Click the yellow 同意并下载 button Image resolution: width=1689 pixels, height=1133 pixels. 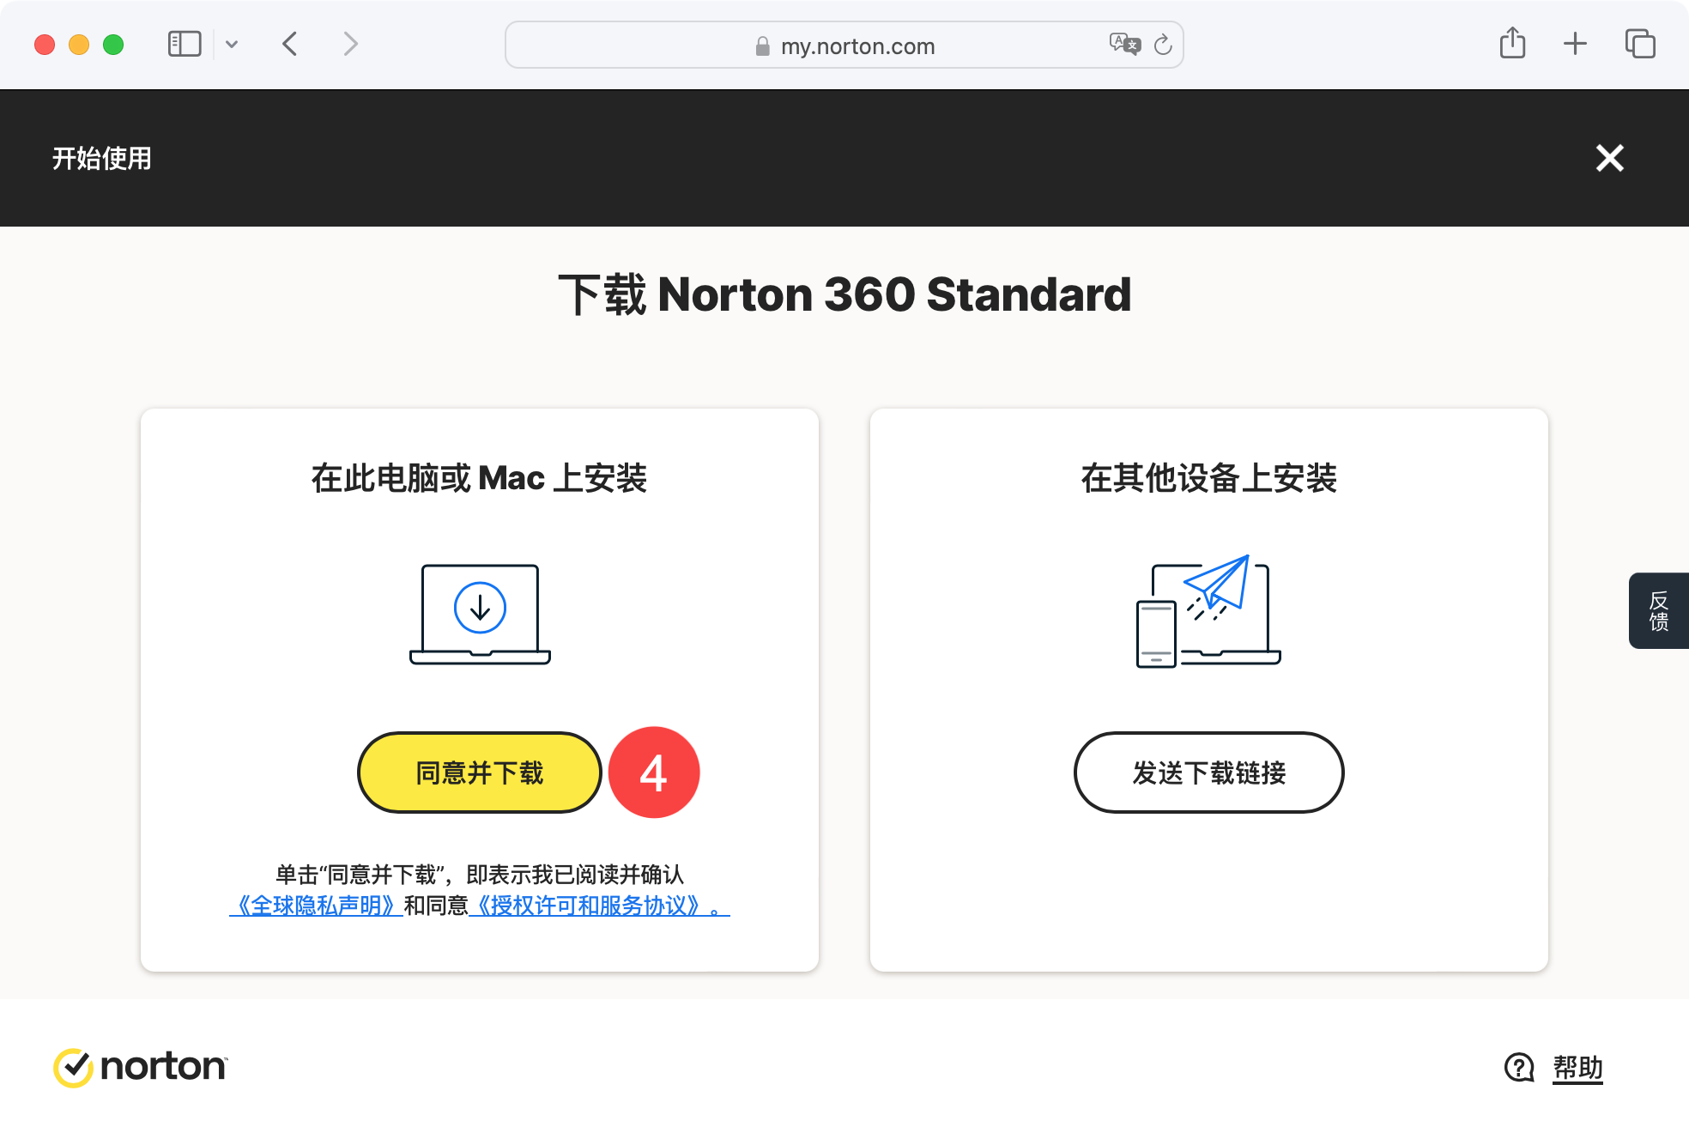479,772
